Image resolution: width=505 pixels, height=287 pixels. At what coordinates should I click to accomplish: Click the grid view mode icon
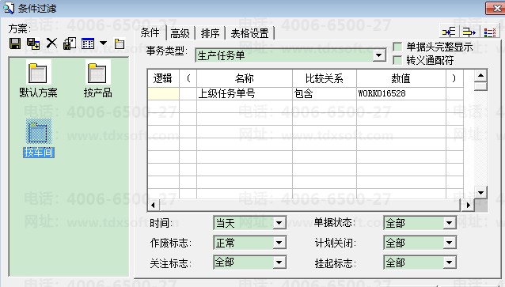click(88, 43)
